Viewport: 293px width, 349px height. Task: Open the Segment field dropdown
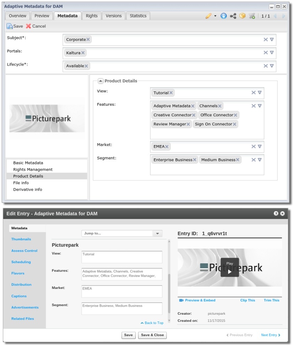tap(260, 160)
